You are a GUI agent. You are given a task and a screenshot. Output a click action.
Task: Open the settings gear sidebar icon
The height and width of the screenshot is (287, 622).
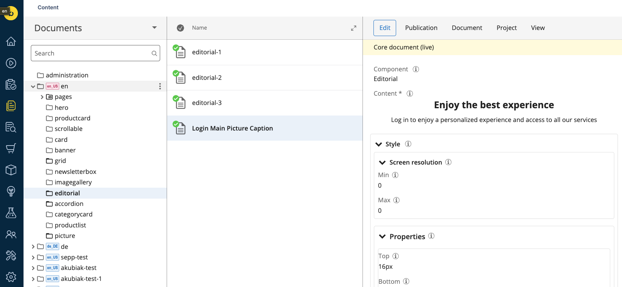pyautogui.click(x=11, y=277)
